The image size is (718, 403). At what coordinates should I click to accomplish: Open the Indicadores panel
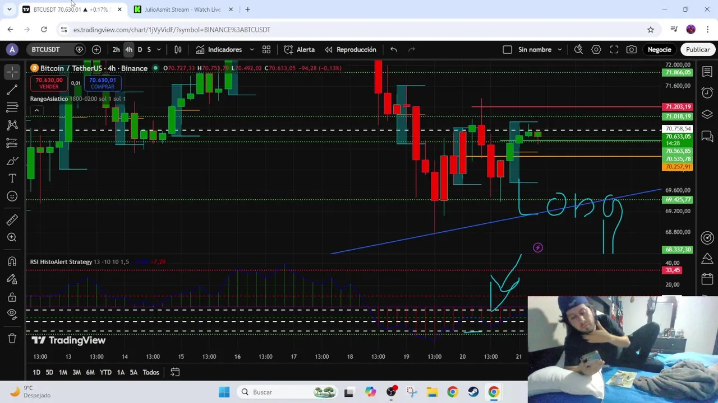[219, 50]
